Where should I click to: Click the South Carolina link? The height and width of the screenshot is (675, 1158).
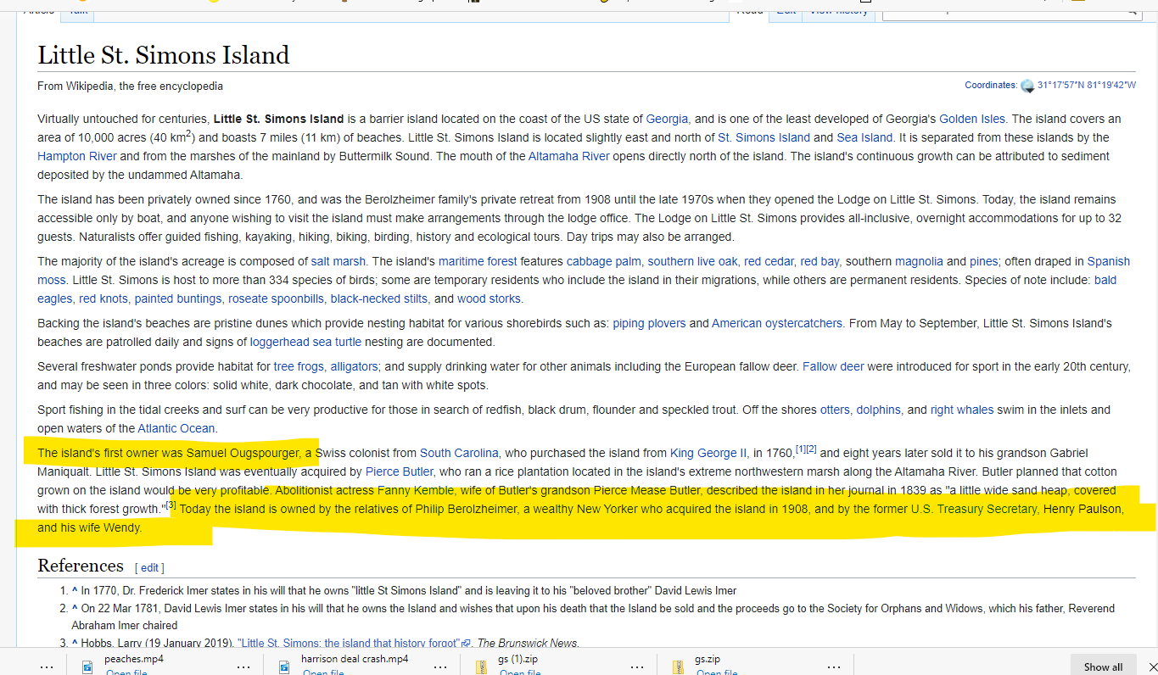[459, 453]
